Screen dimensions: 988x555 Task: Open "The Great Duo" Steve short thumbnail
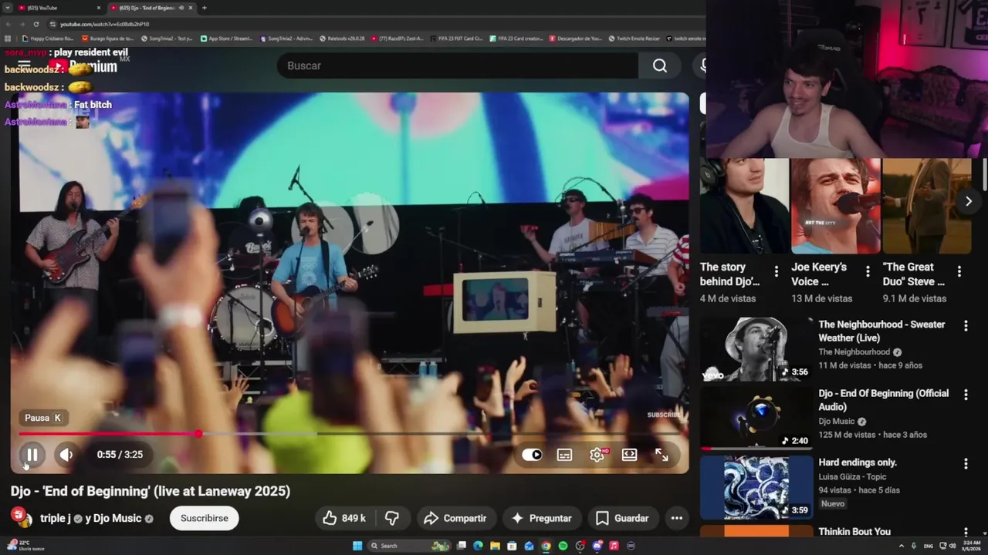coord(927,206)
